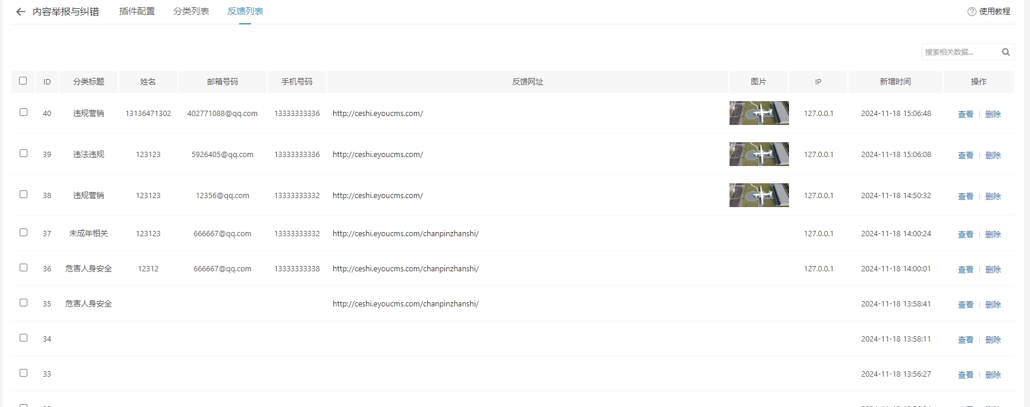Switch to the 插件配置 tab
This screenshot has width=1030, height=407.
137,11
